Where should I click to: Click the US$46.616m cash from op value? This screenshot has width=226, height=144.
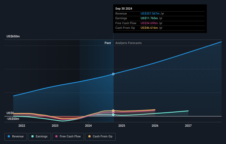(149, 28)
